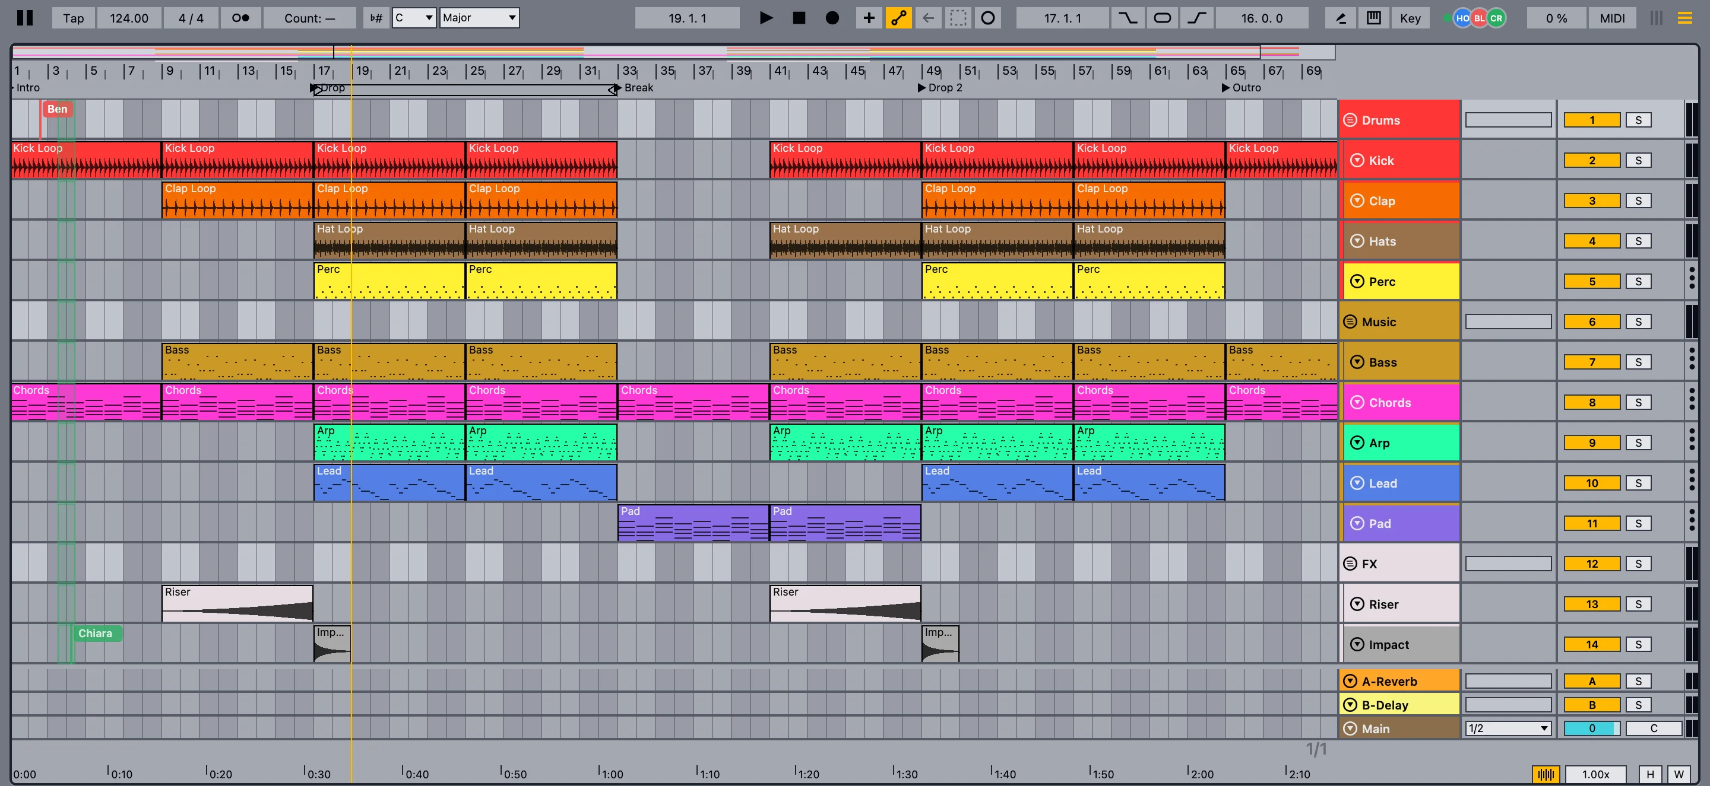Start playback with the Play button

[x=765, y=18]
